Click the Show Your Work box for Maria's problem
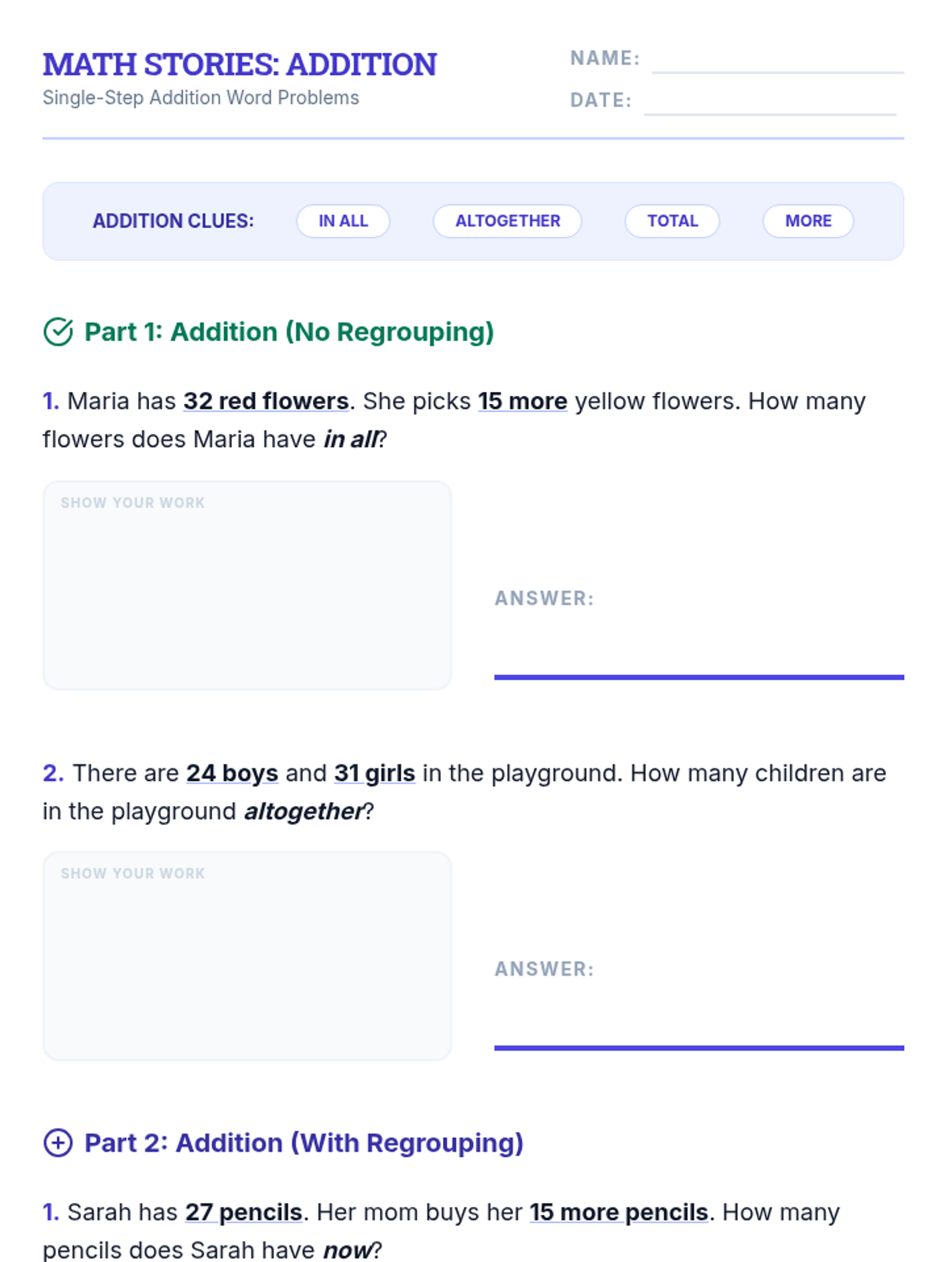This screenshot has width=946, height=1262. pos(248,585)
